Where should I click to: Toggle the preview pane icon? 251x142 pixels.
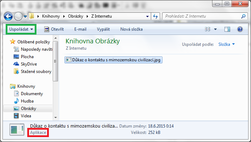(227, 29)
